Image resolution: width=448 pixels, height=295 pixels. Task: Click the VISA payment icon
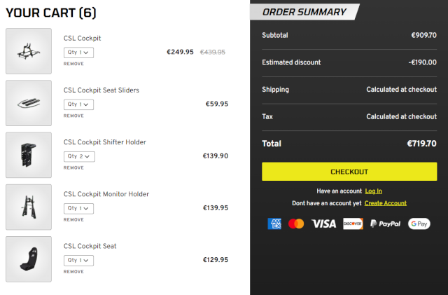(x=323, y=224)
